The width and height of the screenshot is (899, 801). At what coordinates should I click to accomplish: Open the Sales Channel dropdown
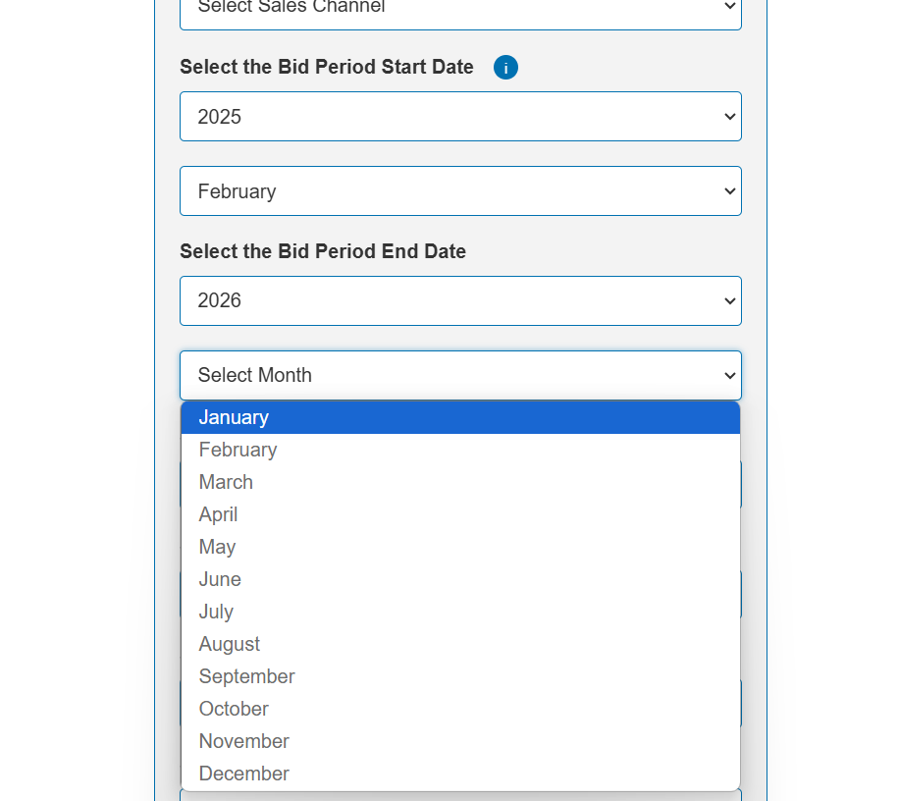pos(460,10)
